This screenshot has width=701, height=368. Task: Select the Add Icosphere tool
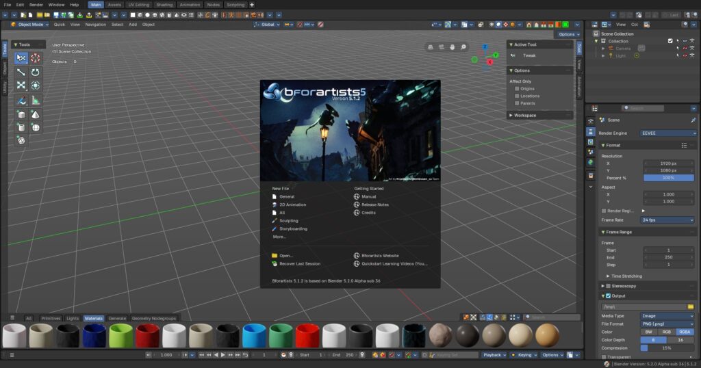click(x=21, y=141)
